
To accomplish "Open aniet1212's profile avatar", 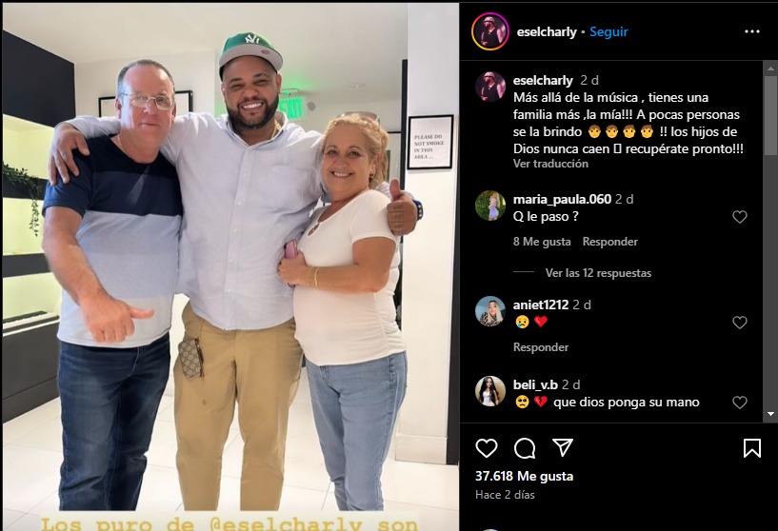I will point(490,311).
